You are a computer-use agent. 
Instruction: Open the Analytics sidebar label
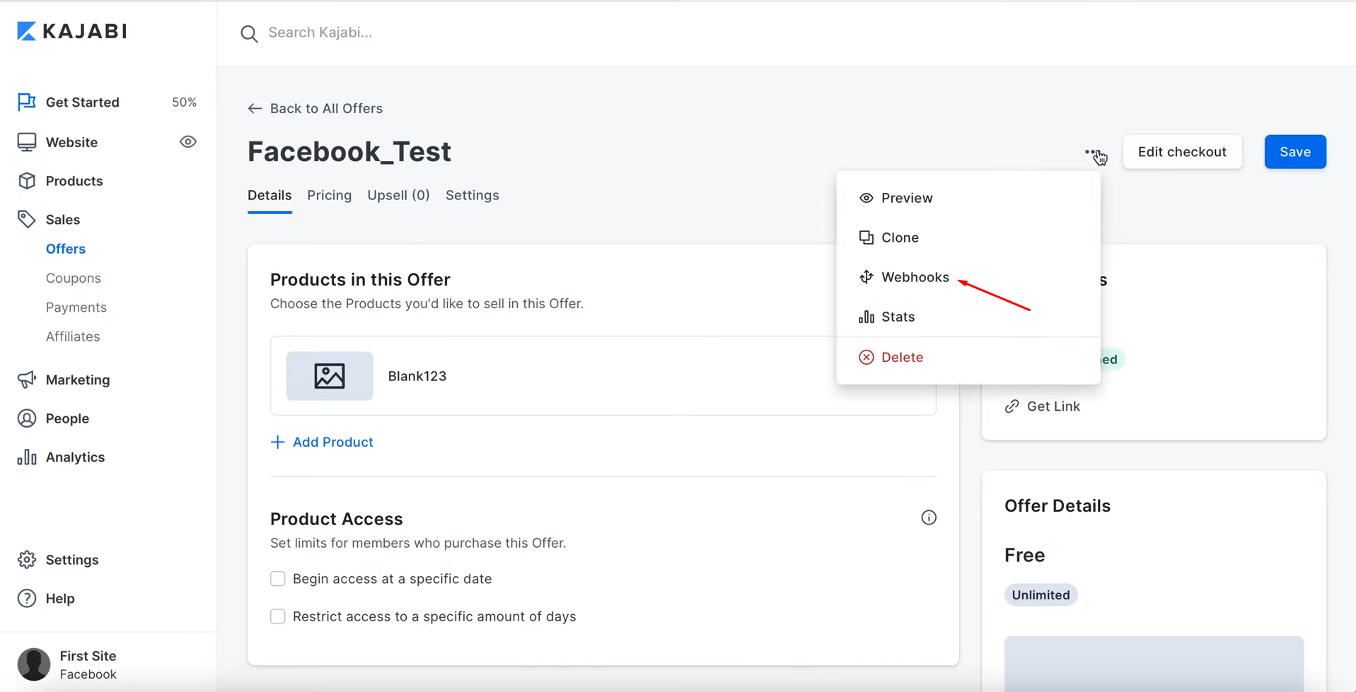[x=75, y=457]
